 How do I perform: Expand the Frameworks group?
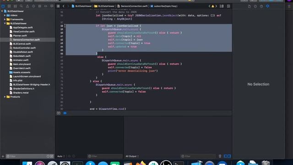[5, 19]
